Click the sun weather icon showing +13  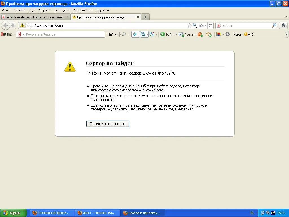click(x=246, y=34)
